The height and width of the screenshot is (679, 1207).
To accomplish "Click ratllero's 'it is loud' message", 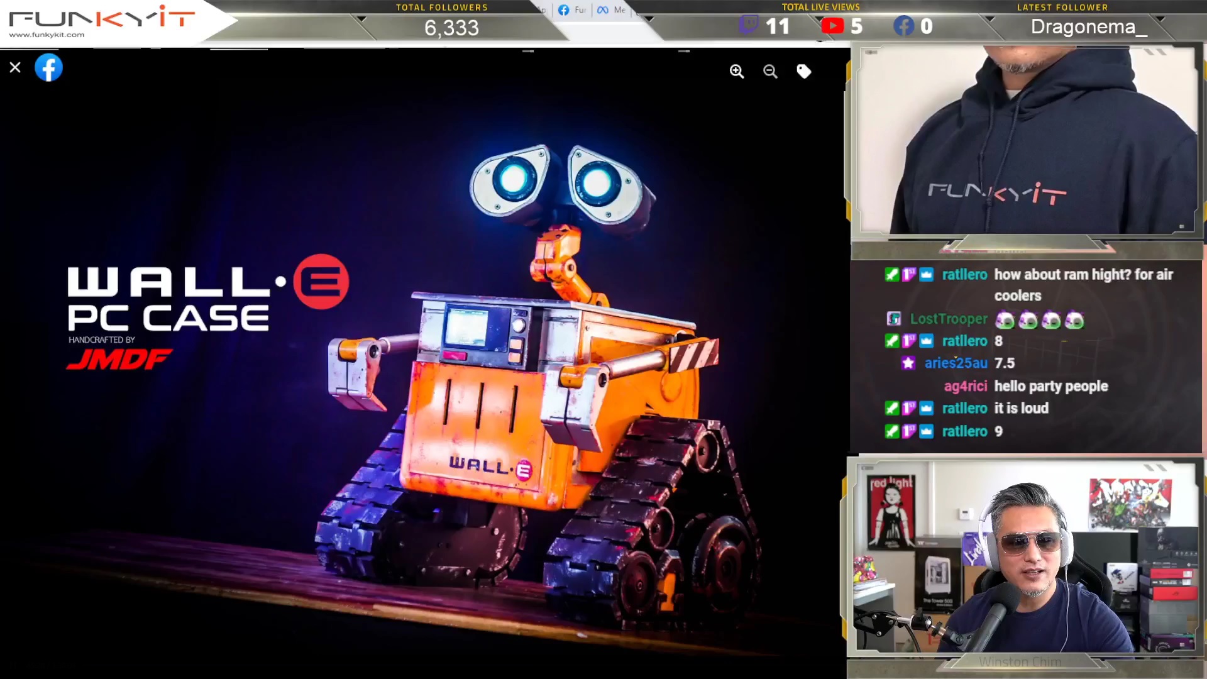I will tap(1022, 409).
